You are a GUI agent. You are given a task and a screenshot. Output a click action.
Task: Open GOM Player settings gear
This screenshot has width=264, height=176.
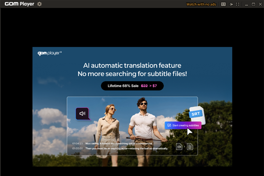click(x=40, y=4)
